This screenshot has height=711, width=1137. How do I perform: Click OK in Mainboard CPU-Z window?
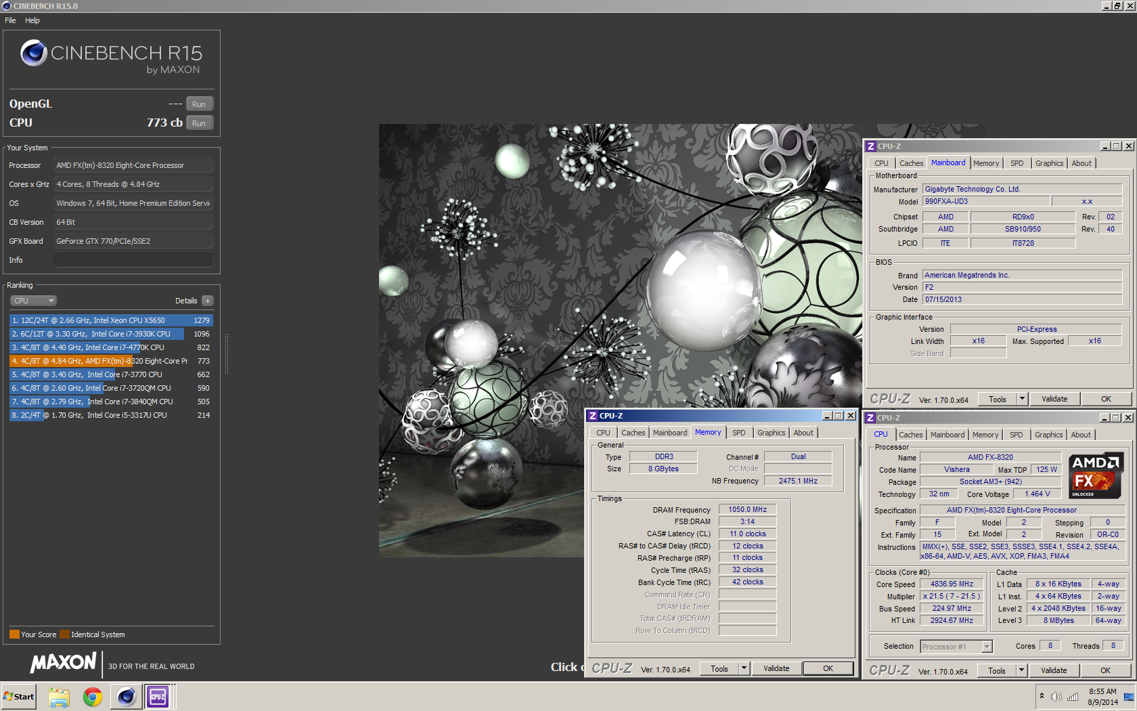(x=1106, y=399)
